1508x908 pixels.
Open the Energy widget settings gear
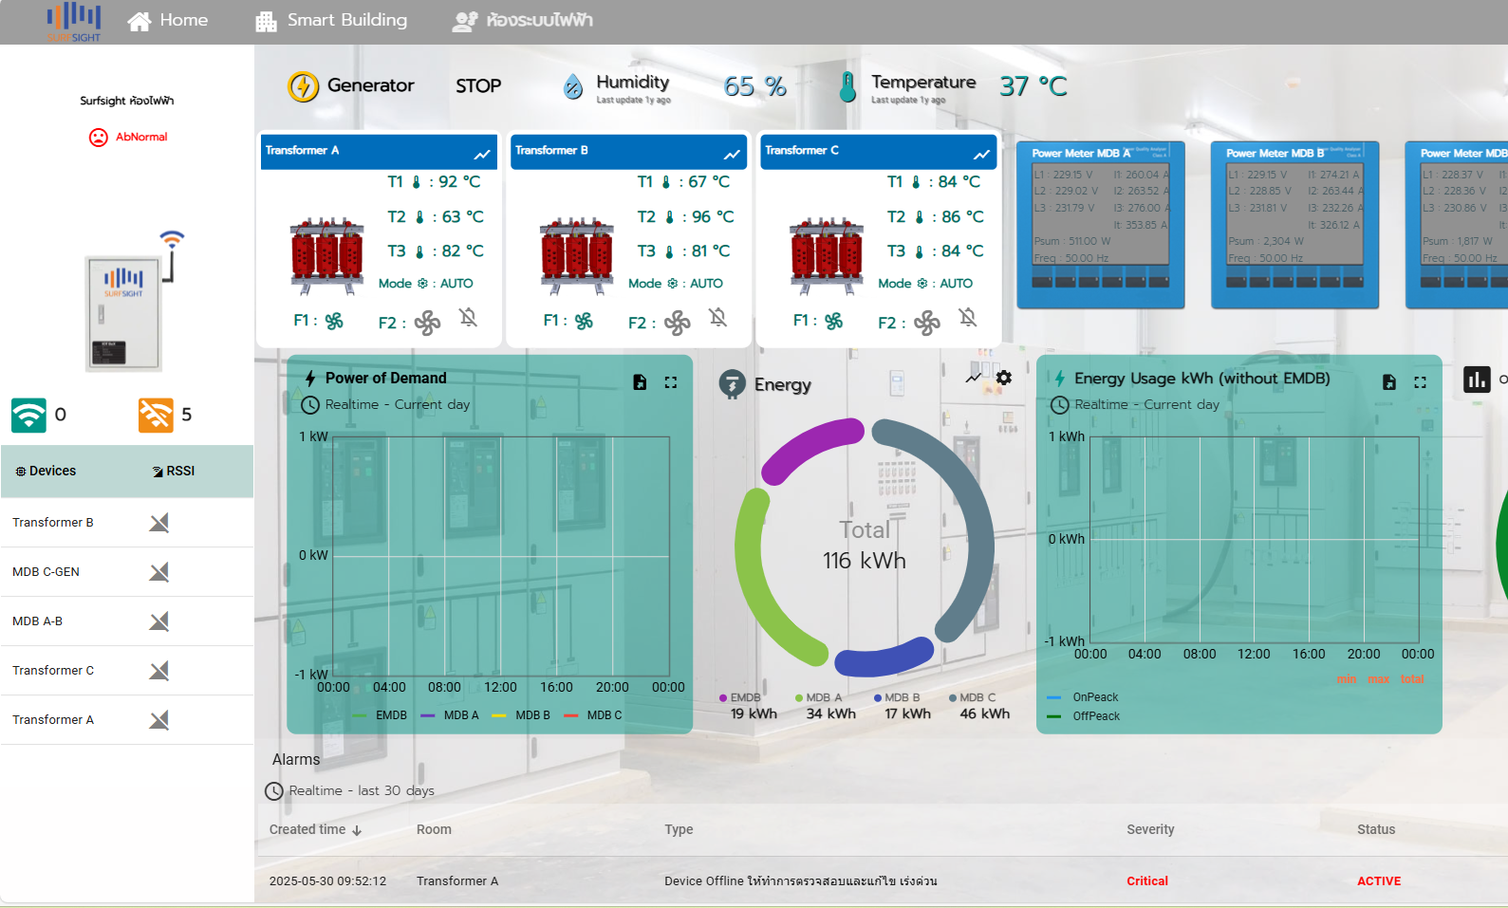coord(1004,378)
